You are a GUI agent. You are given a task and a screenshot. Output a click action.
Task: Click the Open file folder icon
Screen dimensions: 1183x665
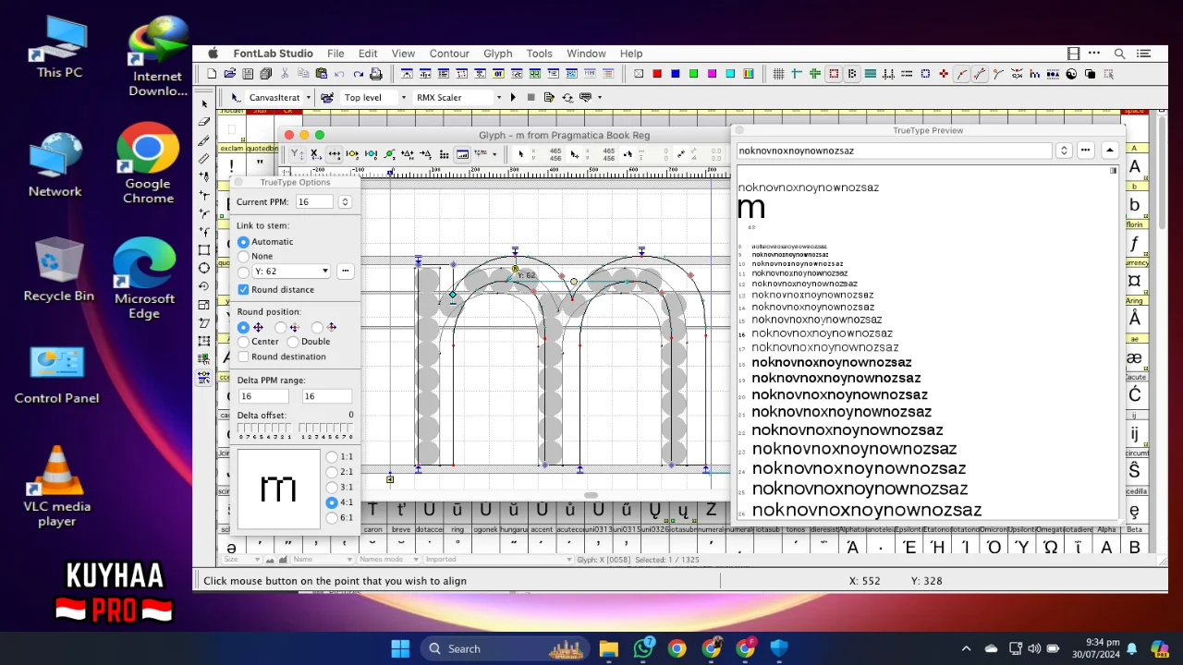pyautogui.click(x=229, y=74)
